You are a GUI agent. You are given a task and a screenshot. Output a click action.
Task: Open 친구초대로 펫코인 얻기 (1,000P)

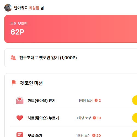(71, 58)
